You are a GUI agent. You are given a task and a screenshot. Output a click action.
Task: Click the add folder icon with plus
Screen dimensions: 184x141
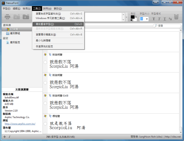17,17
